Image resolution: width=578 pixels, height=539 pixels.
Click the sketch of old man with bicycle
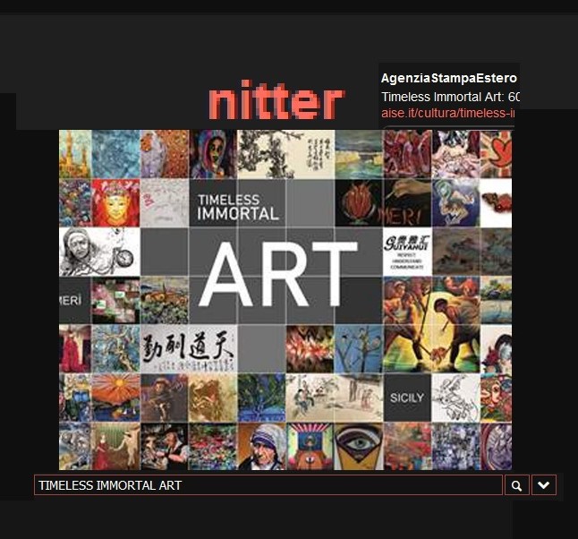click(99, 251)
